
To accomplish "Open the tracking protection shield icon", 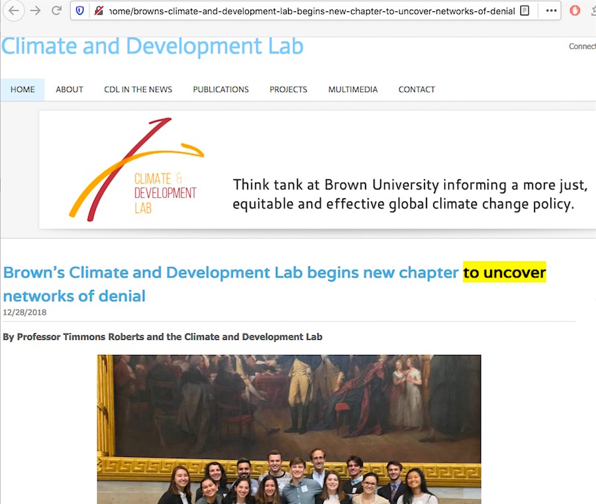I will 80,11.
